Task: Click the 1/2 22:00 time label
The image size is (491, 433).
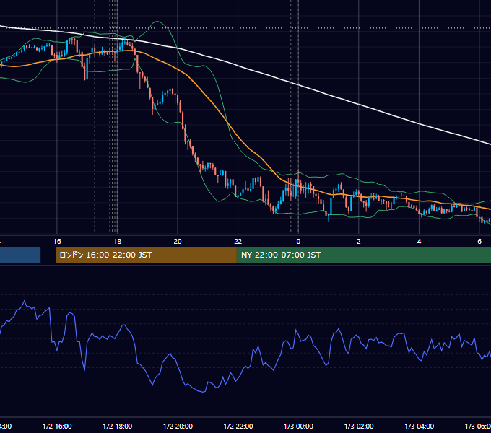Action: 238,426
